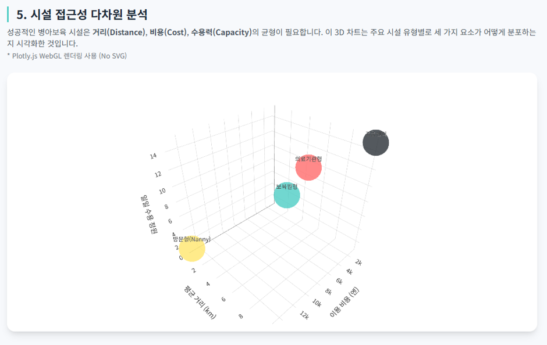The height and width of the screenshot is (345, 547).
Task: Click the bold 비용(Cost) text
Action: coord(168,33)
